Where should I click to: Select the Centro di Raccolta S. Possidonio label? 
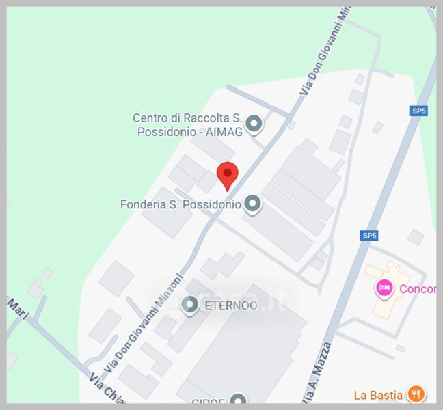tap(187, 125)
